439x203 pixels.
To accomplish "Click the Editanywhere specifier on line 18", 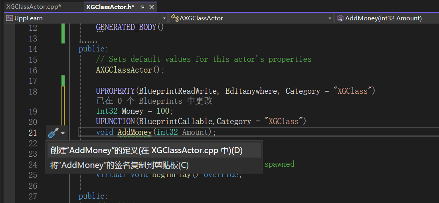I will 251,91.
